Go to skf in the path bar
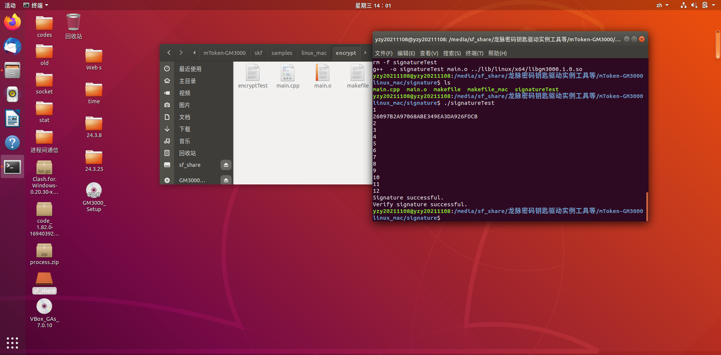This screenshot has height=355, width=721. click(258, 53)
